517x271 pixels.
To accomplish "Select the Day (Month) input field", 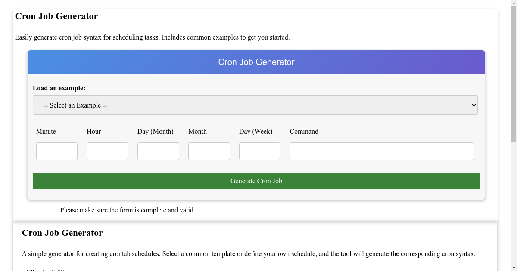I will click(158, 151).
